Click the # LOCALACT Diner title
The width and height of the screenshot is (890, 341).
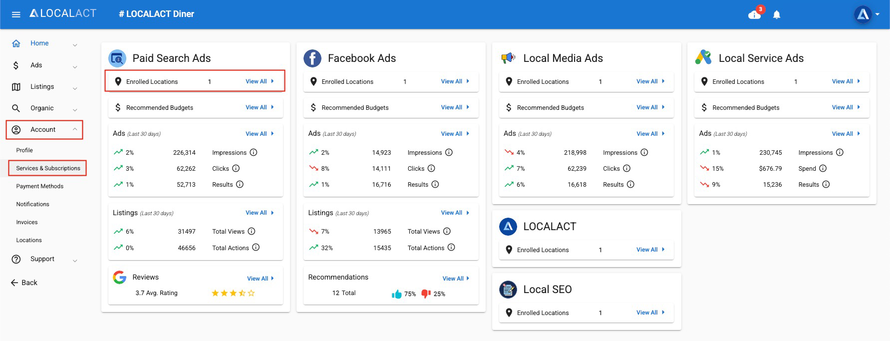coord(156,14)
